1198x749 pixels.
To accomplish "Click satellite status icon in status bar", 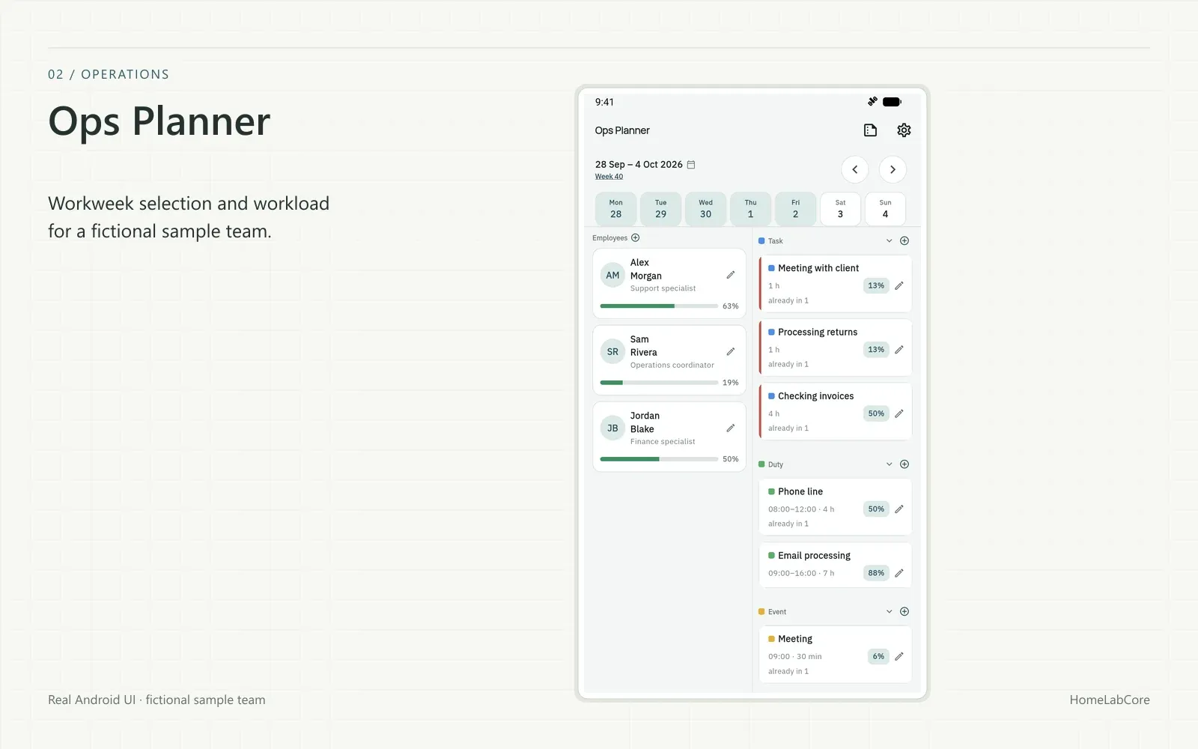I will [x=872, y=101].
